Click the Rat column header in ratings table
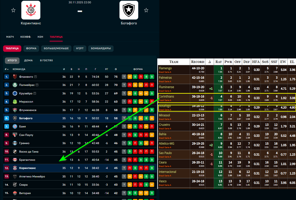Image resolution: width=296 pixels, height=200 pixels. tap(219, 62)
